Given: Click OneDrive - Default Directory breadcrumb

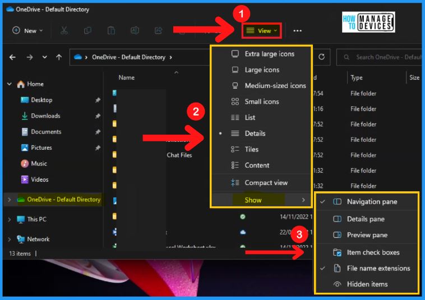Looking at the screenshot, I should click(x=128, y=57).
